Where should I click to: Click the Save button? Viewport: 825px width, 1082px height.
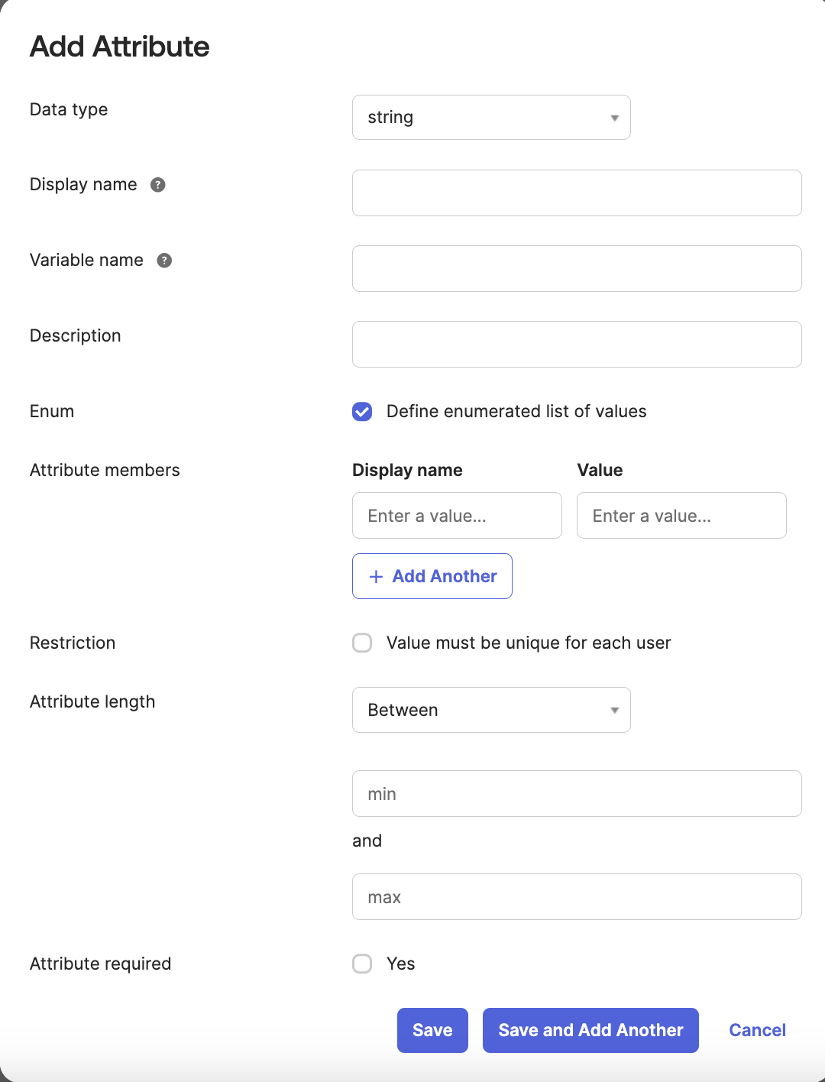click(x=432, y=1030)
